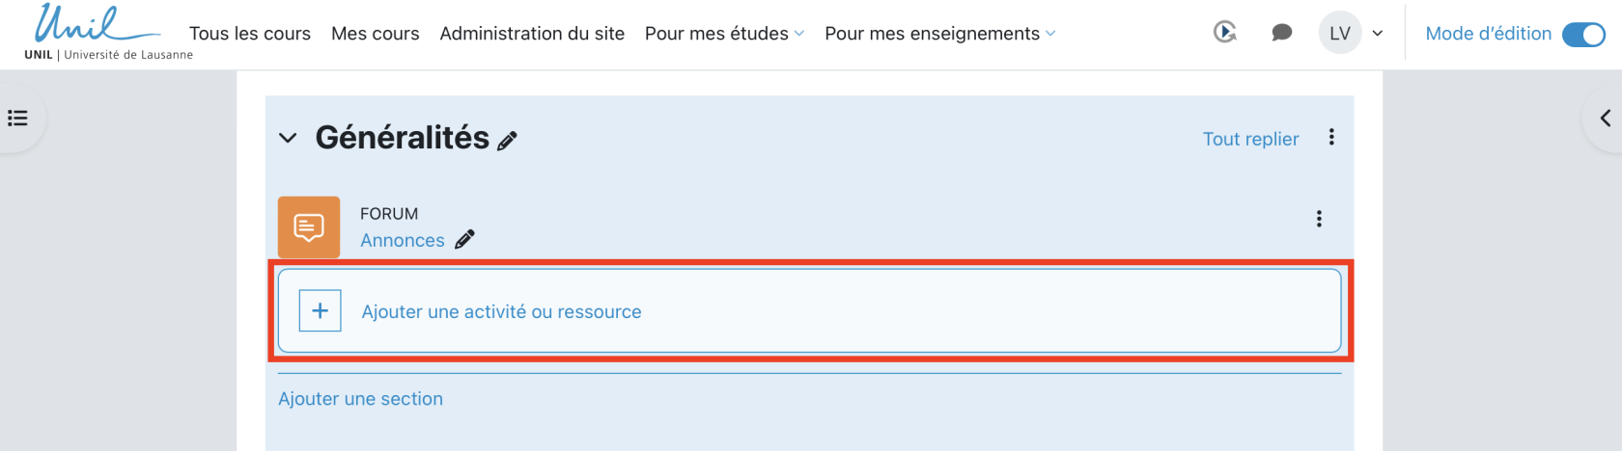Expand the Pour mes études dropdown
1622x451 pixels.
[724, 34]
